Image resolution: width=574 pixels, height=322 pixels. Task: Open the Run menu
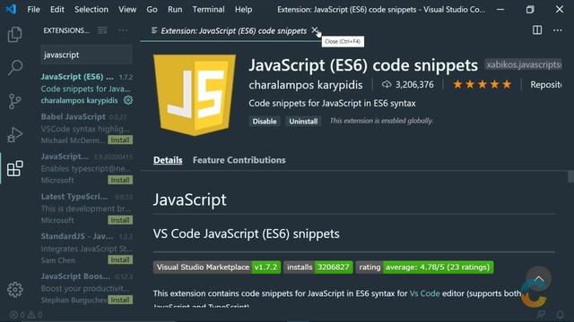click(175, 10)
